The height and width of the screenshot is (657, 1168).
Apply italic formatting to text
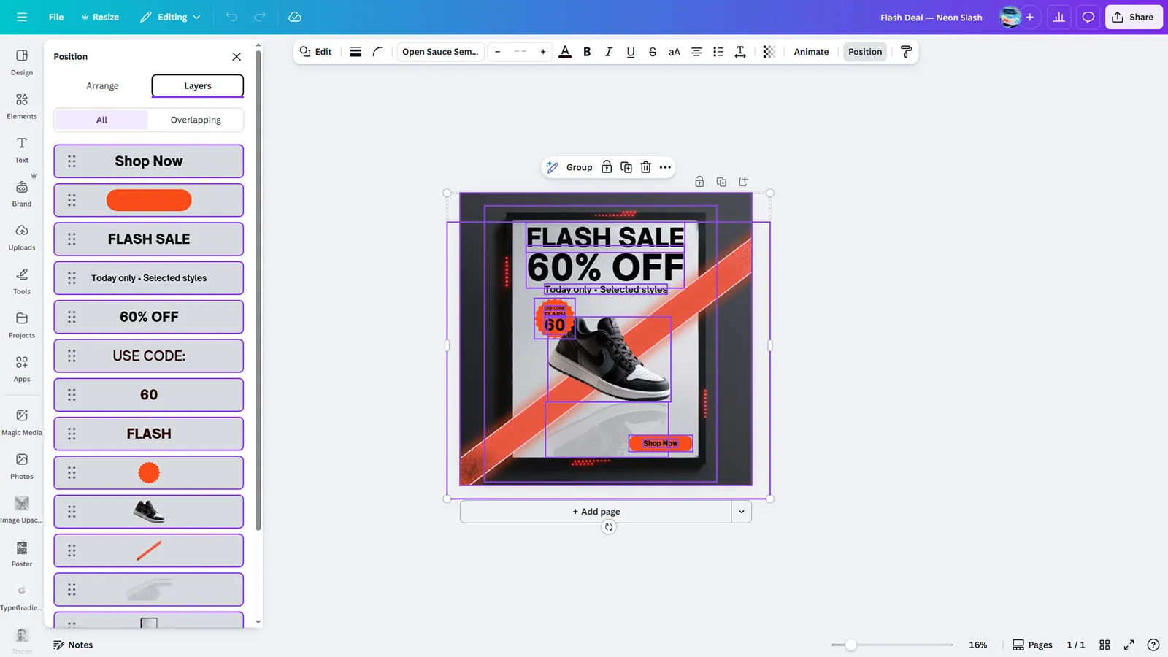(x=608, y=52)
